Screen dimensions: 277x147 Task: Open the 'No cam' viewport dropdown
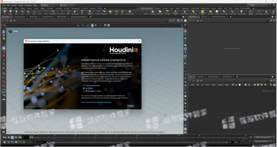pos(178,30)
